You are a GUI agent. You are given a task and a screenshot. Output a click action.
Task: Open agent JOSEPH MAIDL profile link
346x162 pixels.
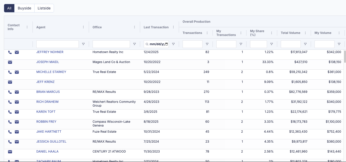coord(48,62)
